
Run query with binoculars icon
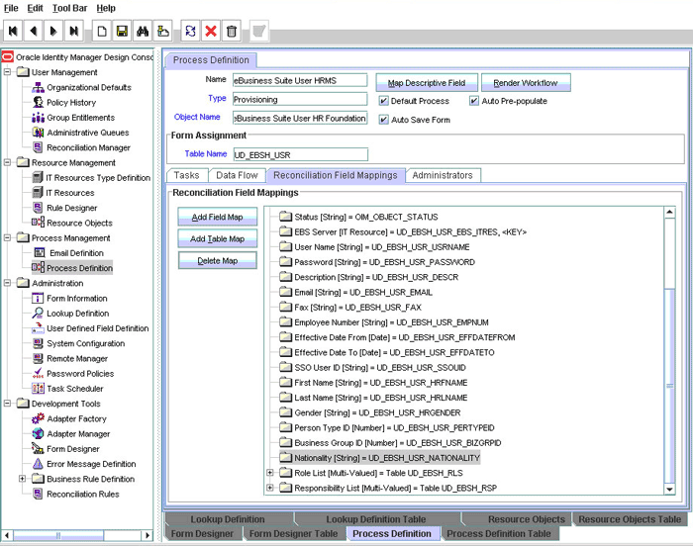[143, 31]
